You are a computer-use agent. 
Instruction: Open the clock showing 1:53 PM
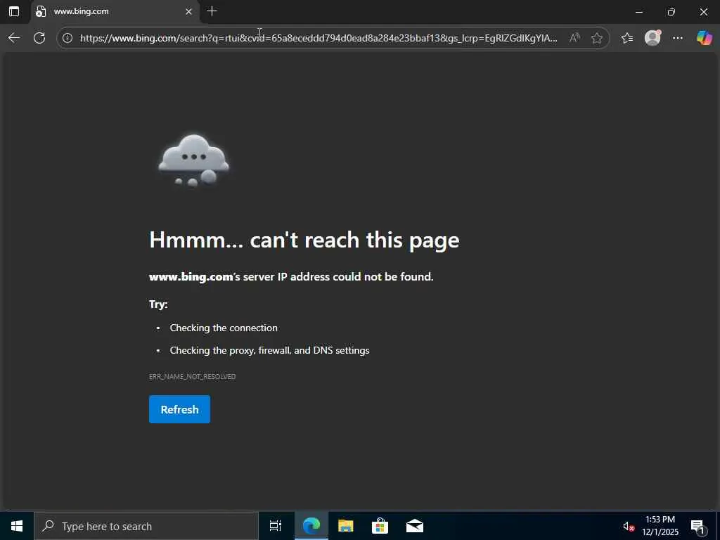pos(660,526)
